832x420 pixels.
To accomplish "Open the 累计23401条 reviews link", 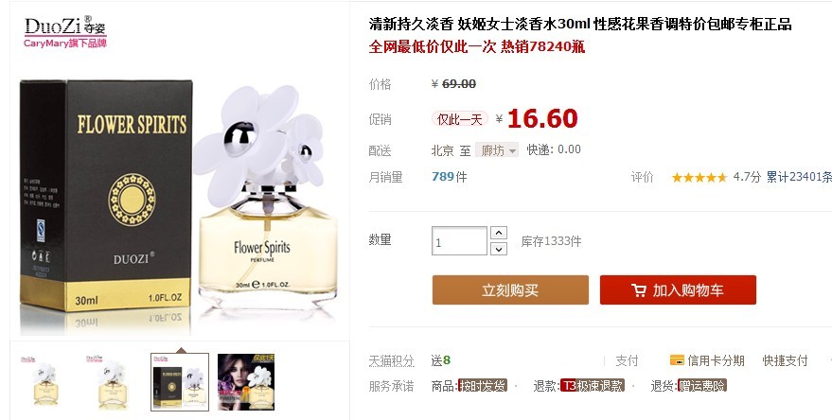I will 799,177.
